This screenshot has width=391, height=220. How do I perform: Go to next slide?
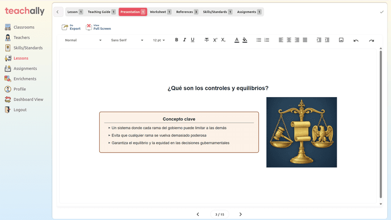pyautogui.click(x=240, y=214)
